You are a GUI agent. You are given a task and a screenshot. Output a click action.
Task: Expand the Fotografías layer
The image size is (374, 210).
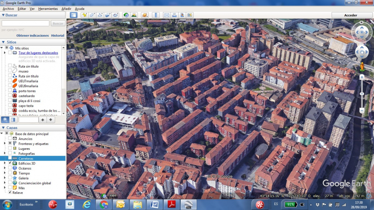(x=5, y=153)
